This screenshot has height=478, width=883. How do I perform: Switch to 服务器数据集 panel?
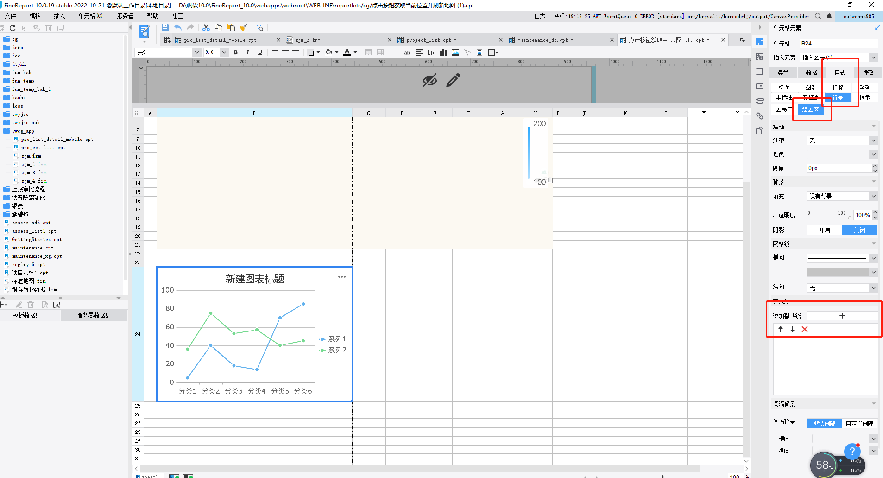click(x=94, y=315)
